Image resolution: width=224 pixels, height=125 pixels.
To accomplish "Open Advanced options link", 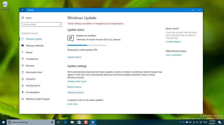I will pos(76,92).
